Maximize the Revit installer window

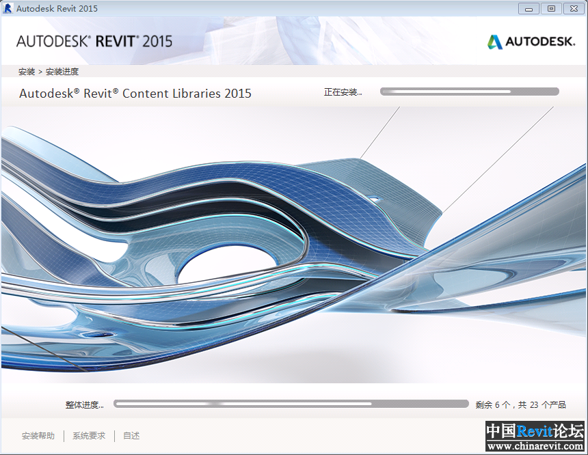551,9
